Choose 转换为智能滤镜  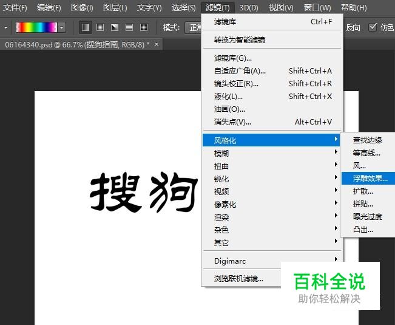click(273, 40)
